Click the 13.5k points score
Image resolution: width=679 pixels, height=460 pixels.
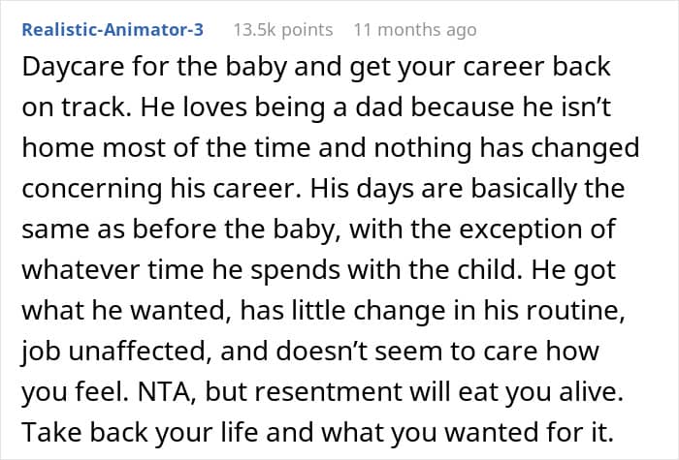(283, 29)
